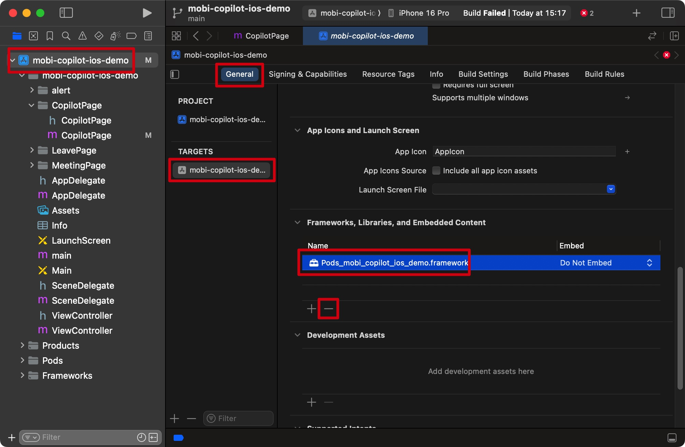This screenshot has width=685, height=447.
Task: Open the Project navigator folder icon
Action: pyautogui.click(x=17, y=36)
